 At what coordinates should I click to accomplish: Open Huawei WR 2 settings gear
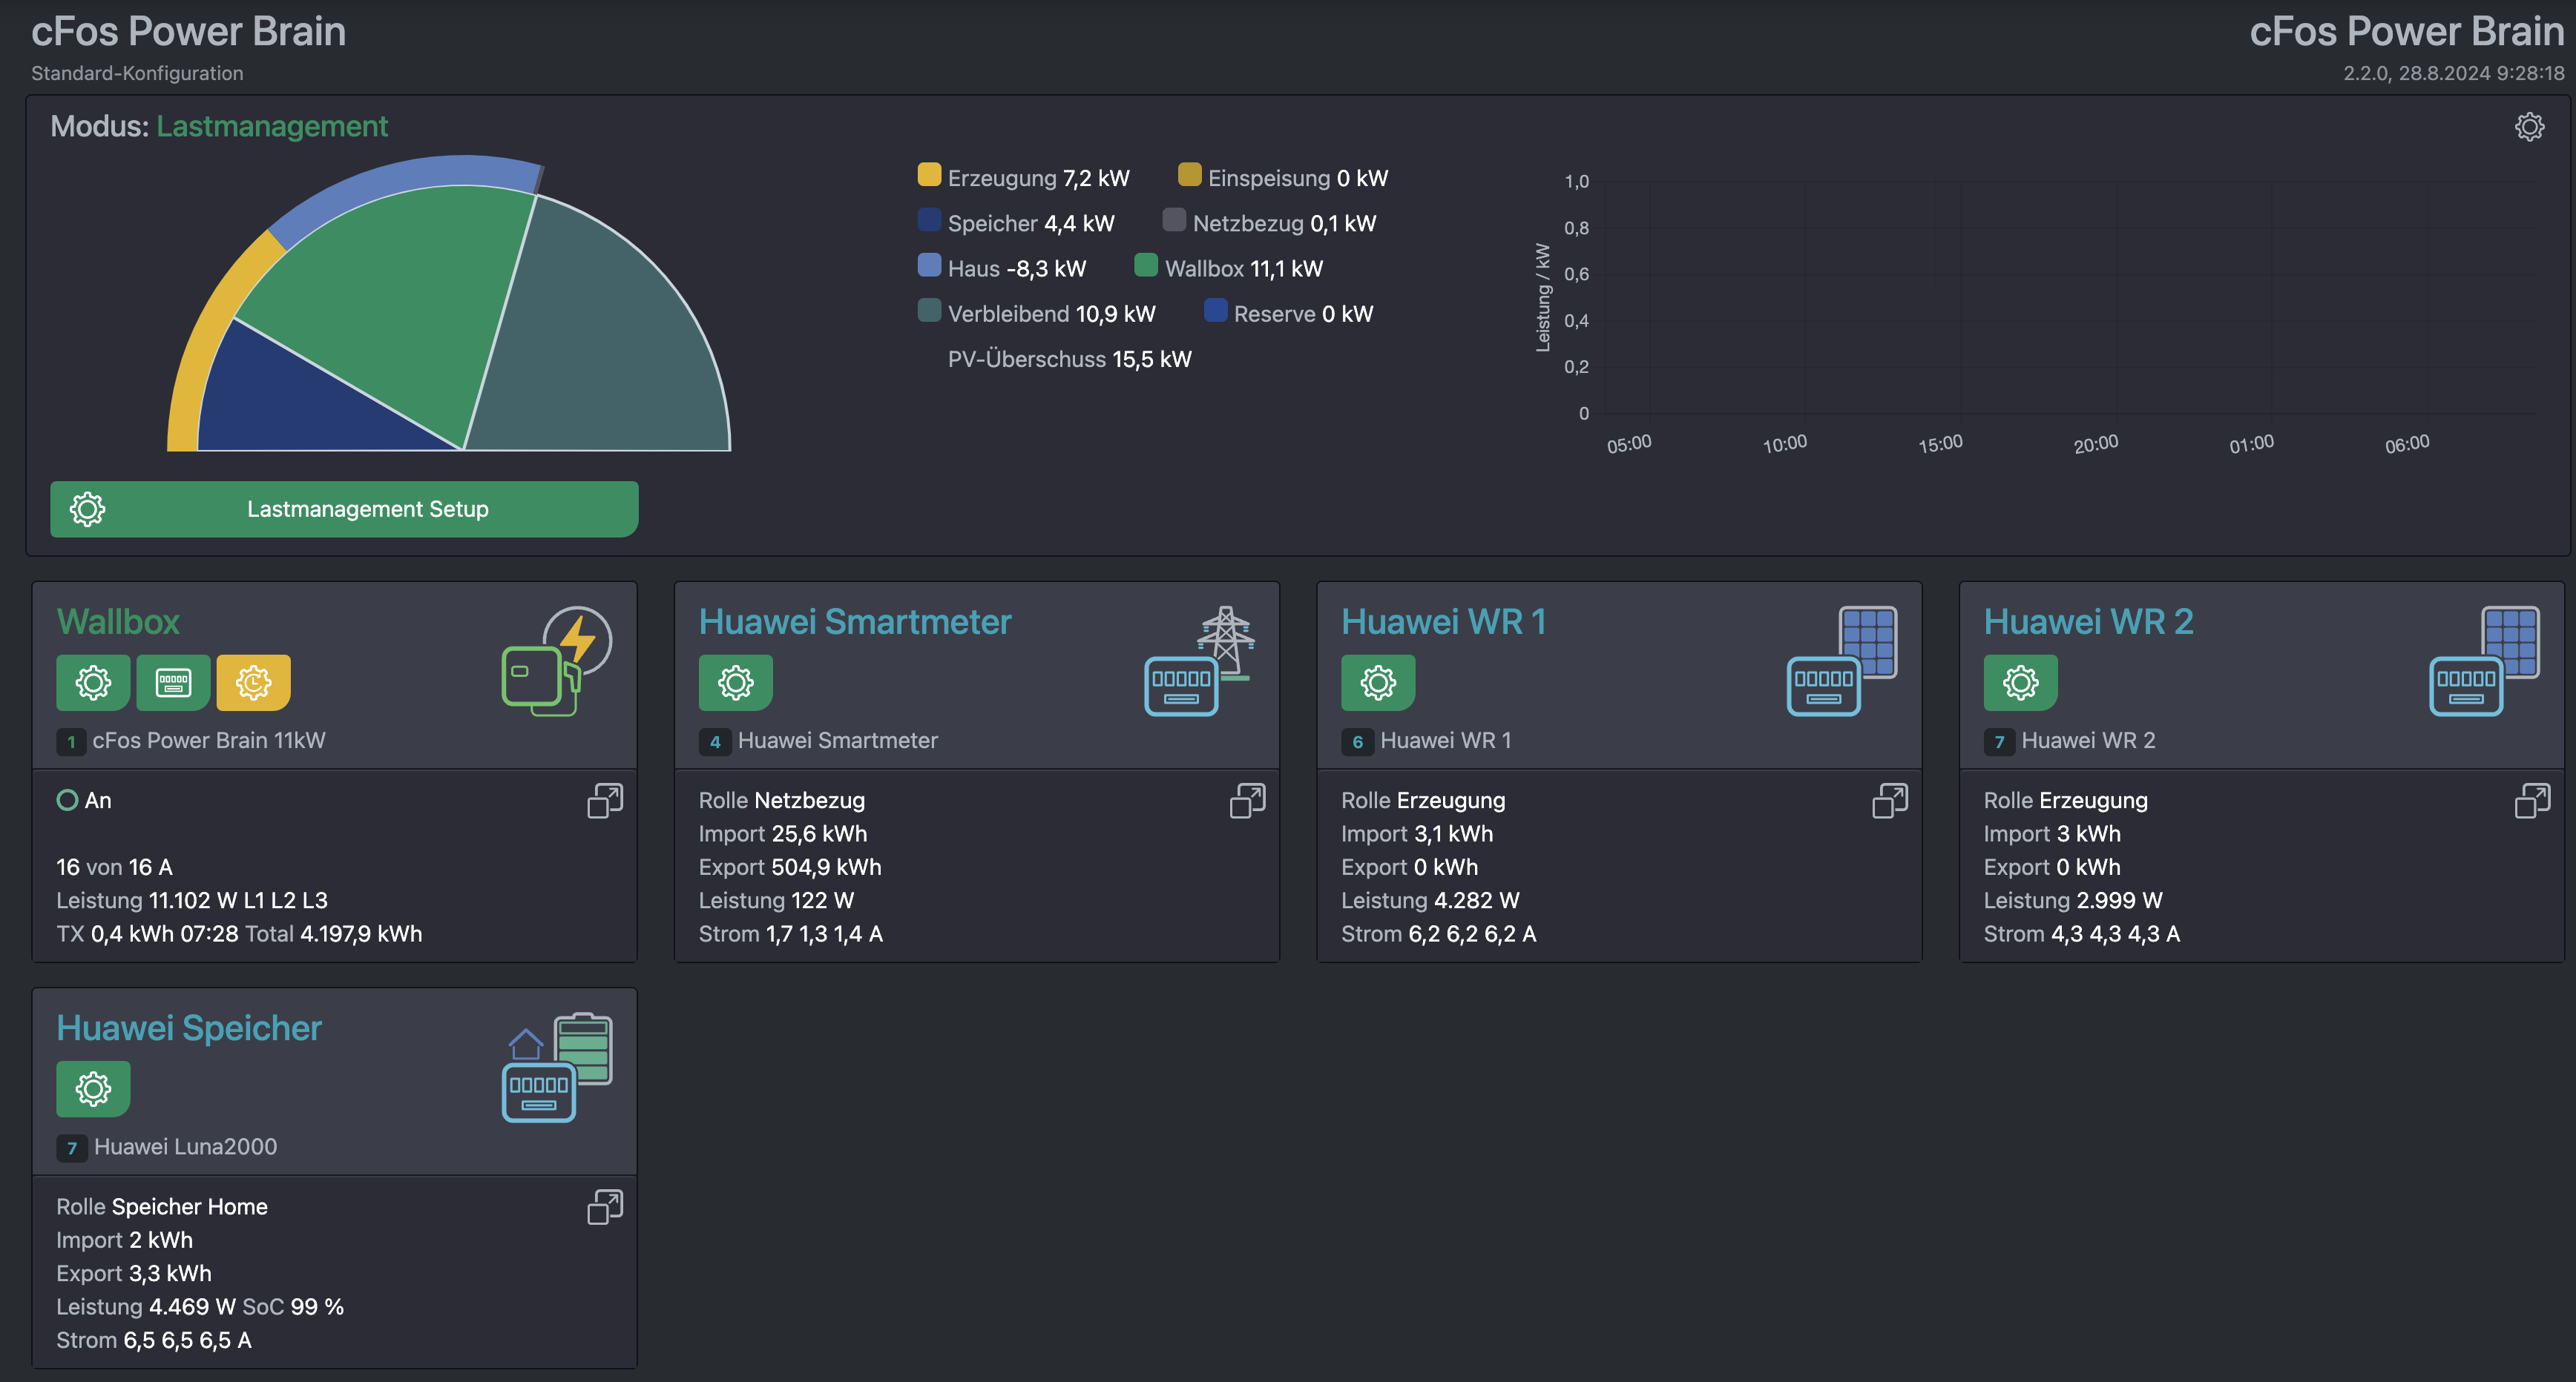click(x=2020, y=683)
